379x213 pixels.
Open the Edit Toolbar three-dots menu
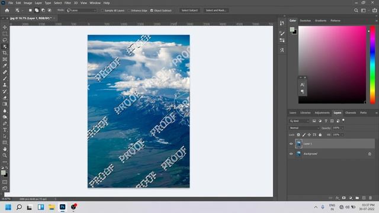[5, 162]
